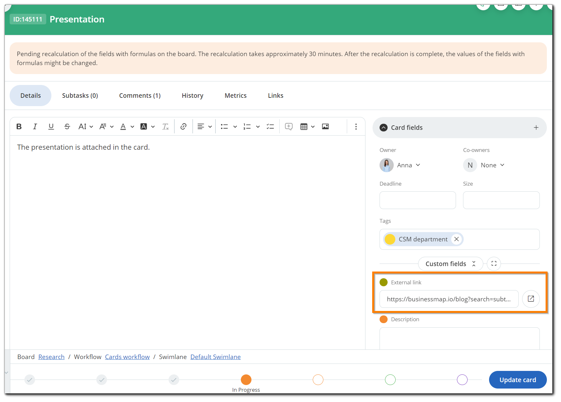Select the orange outlined step marker
This screenshot has height=402, width=561.
(318, 380)
